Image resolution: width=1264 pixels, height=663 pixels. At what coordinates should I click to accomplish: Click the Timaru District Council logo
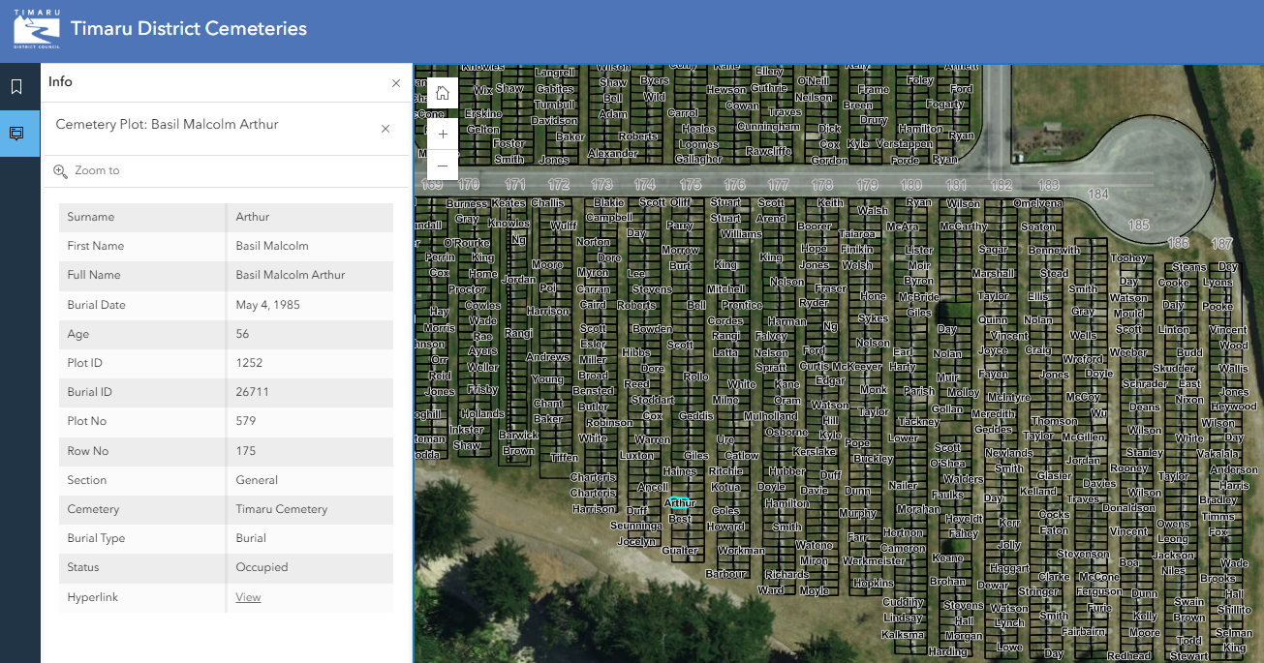point(37,29)
